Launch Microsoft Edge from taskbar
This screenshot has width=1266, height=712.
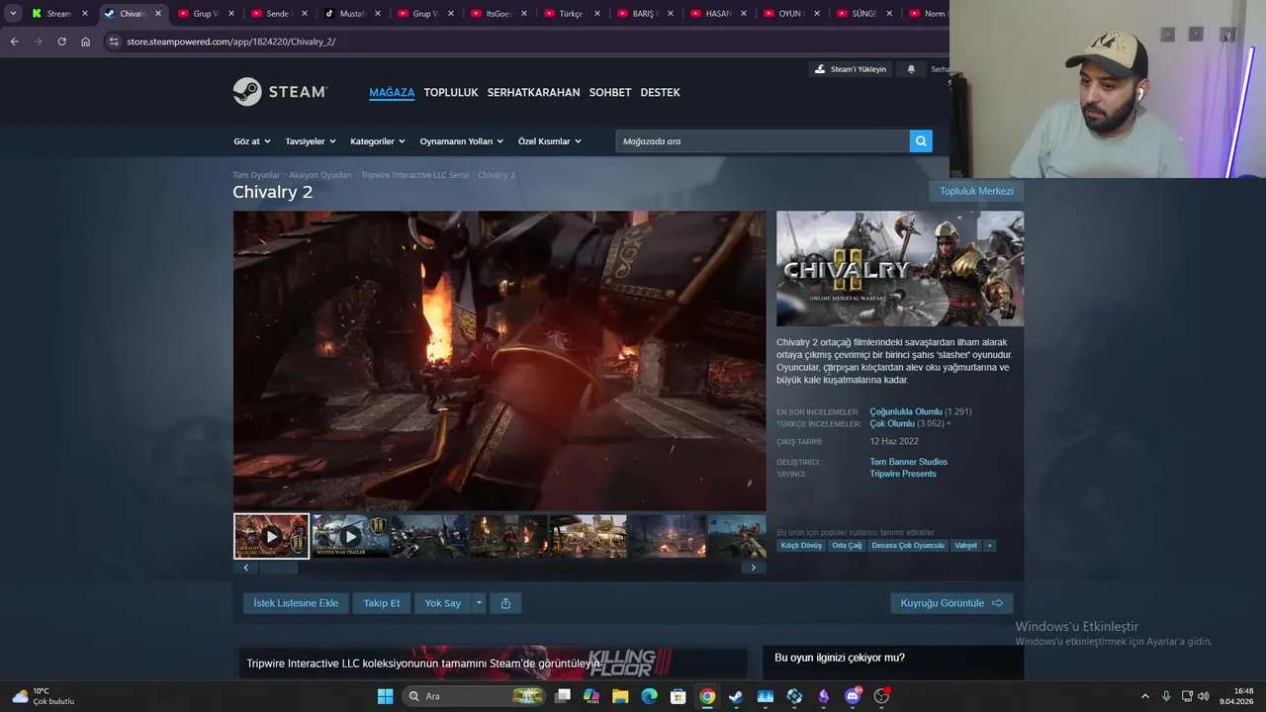(x=649, y=696)
